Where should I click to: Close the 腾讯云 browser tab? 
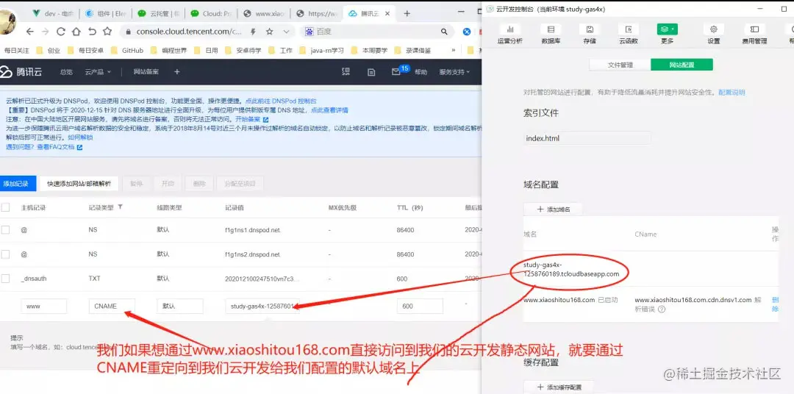click(x=387, y=14)
